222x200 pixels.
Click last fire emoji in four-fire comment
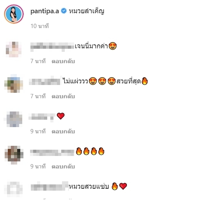(101, 151)
